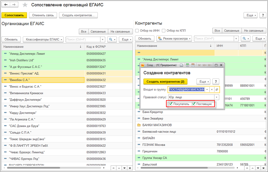Open the Еще menu in the dialog
Viewport: 268px width, 172px height.
pos(203,82)
